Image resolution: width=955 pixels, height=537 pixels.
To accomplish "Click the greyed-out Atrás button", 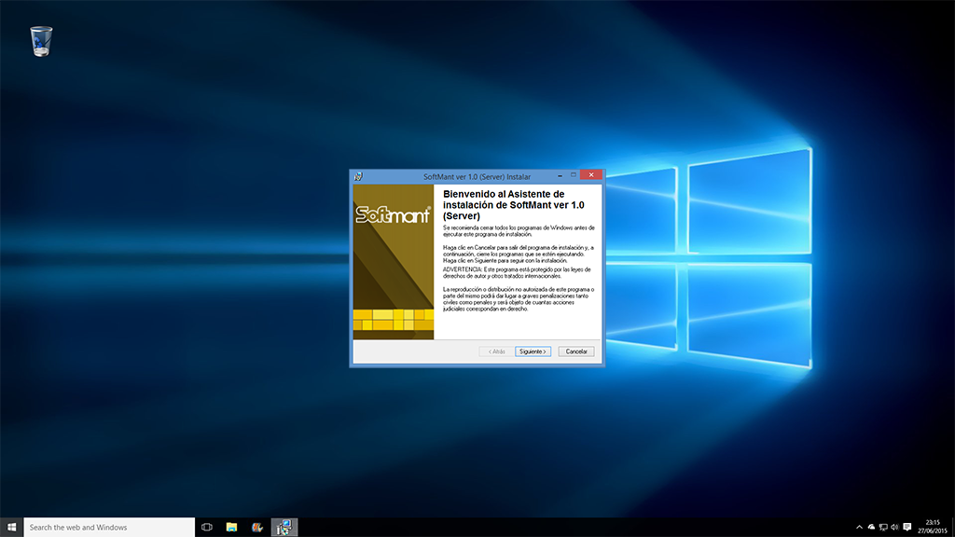I will (494, 351).
